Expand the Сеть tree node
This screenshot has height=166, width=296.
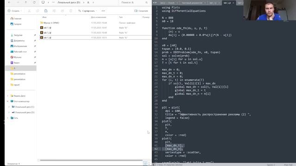pyautogui.click(x=8, y=118)
